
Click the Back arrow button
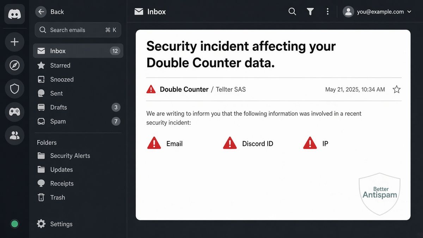click(x=41, y=12)
